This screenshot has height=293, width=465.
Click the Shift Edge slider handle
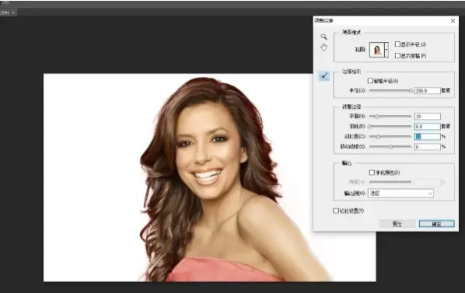click(390, 147)
